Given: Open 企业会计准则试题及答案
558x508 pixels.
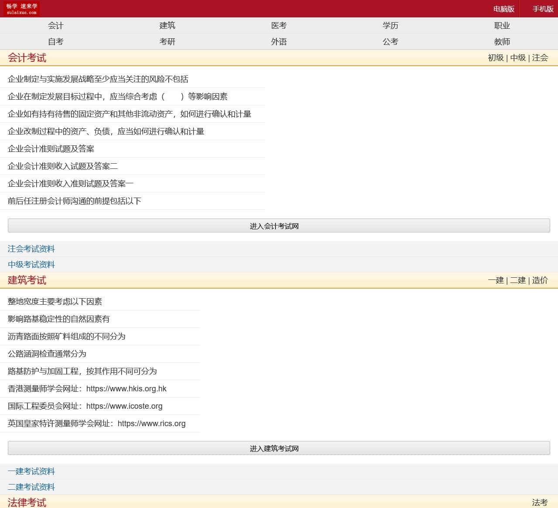Looking at the screenshot, I should (51, 149).
